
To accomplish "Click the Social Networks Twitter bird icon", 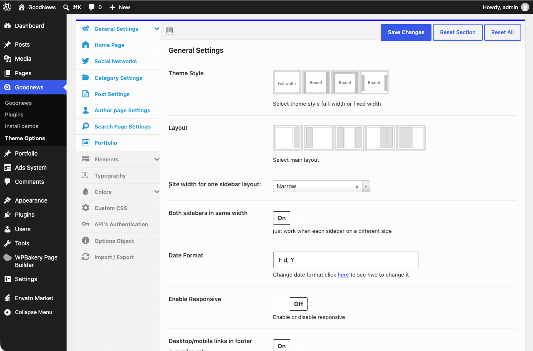I will (x=86, y=61).
